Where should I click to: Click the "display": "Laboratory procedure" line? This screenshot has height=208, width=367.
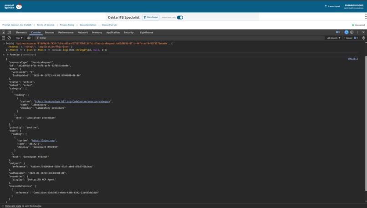tap(43, 108)
